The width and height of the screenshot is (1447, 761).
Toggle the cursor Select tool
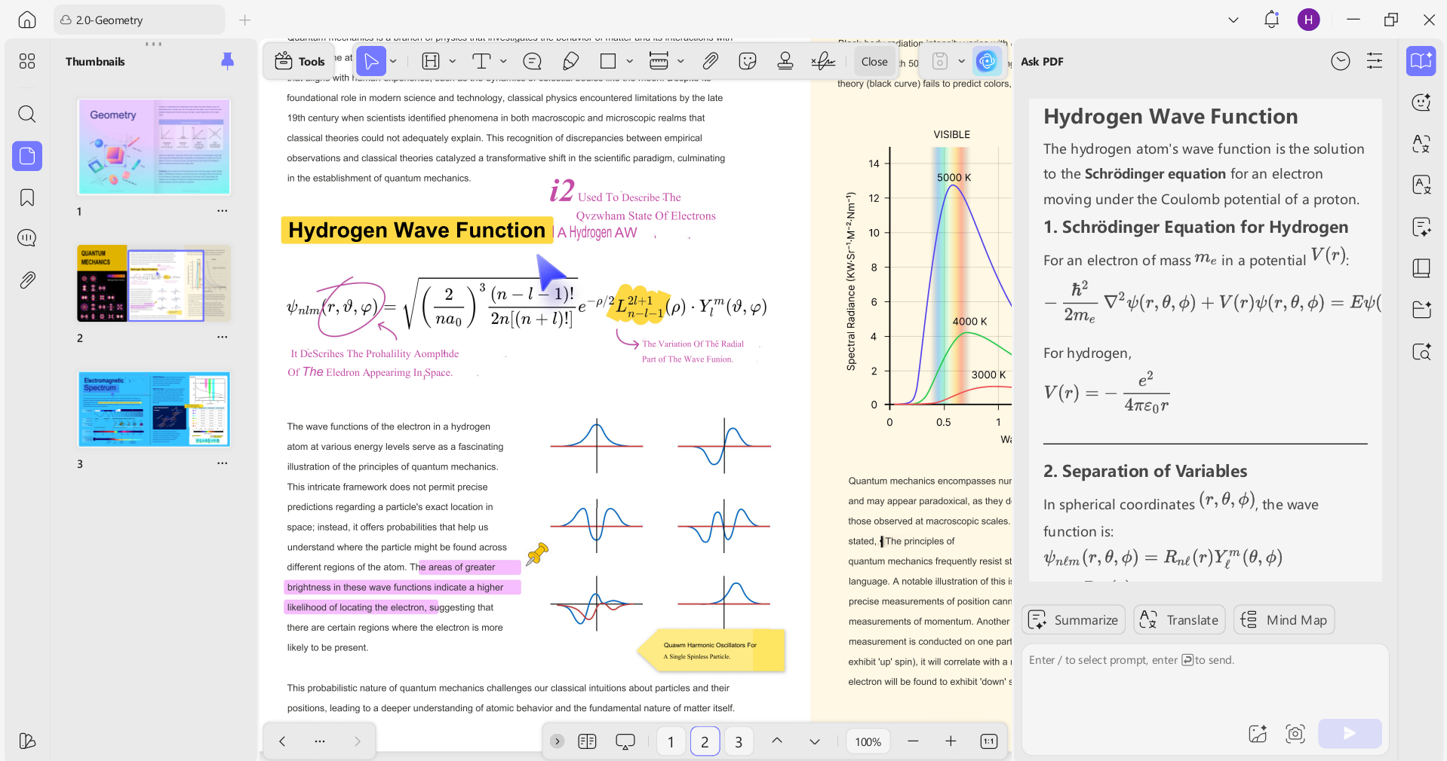371,61
